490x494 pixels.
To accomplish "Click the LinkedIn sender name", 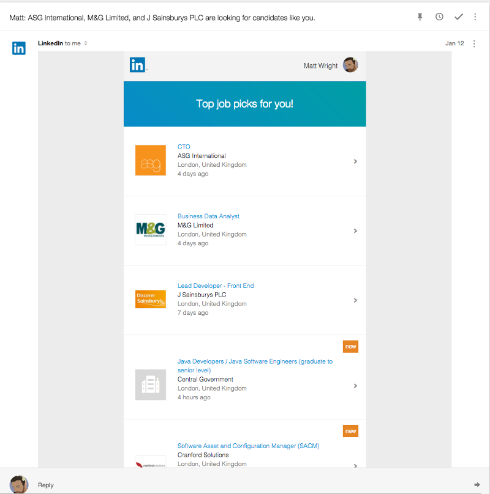I will click(50, 43).
